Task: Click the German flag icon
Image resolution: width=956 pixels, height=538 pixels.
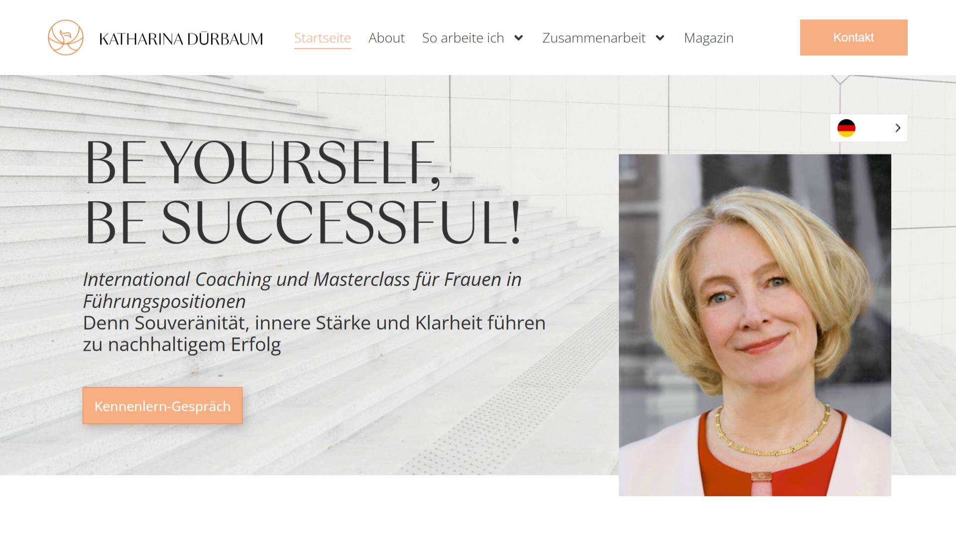Action: point(846,128)
